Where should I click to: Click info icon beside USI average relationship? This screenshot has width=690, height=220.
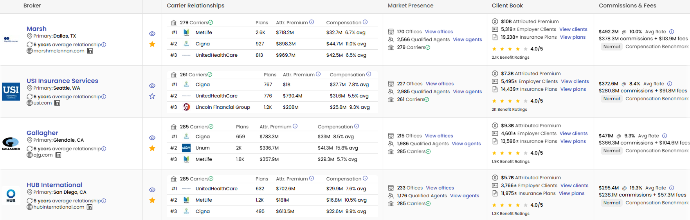(x=104, y=97)
